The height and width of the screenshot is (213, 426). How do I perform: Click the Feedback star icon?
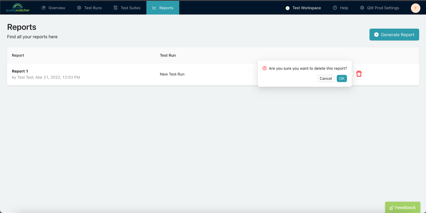point(391,208)
